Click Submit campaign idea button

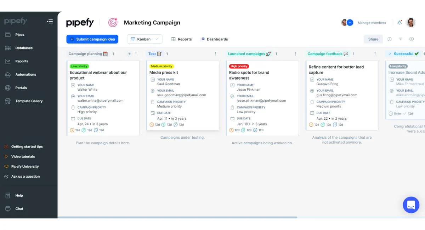[x=92, y=39]
